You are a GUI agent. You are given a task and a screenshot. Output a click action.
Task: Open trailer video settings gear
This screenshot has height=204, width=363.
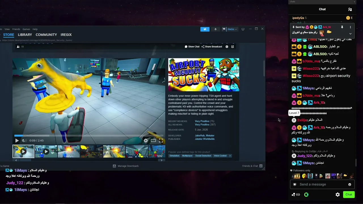click(146, 141)
